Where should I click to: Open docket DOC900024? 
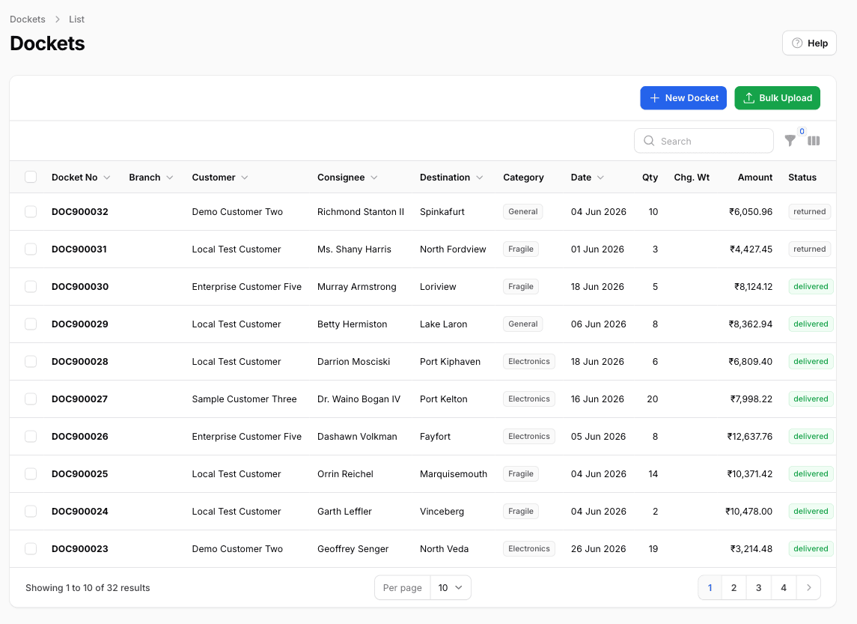pos(80,512)
